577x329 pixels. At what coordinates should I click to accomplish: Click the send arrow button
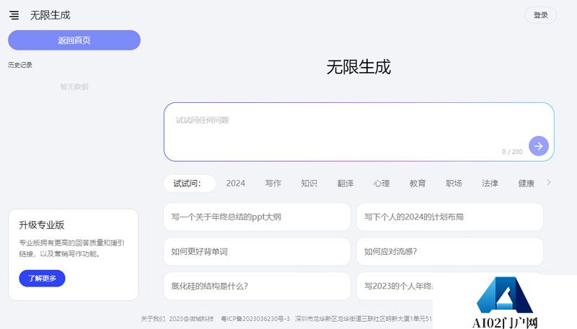coord(538,146)
